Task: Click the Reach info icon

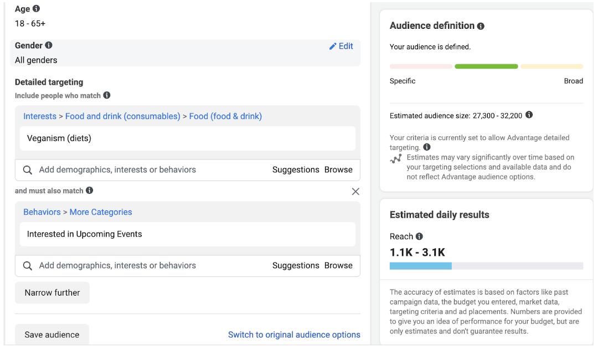Action: [419, 236]
